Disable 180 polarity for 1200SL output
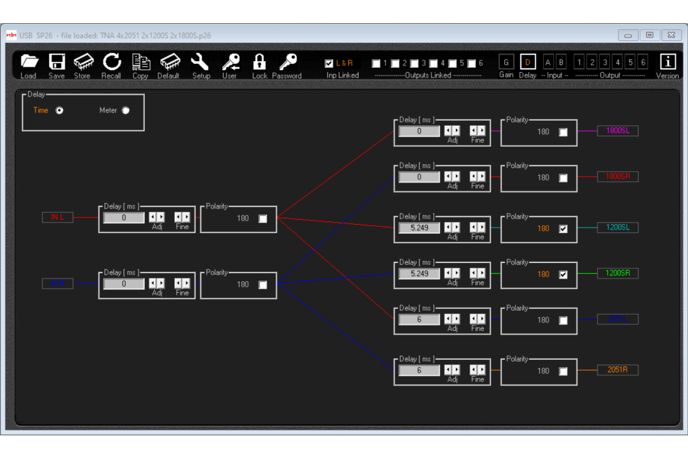 click(x=563, y=229)
